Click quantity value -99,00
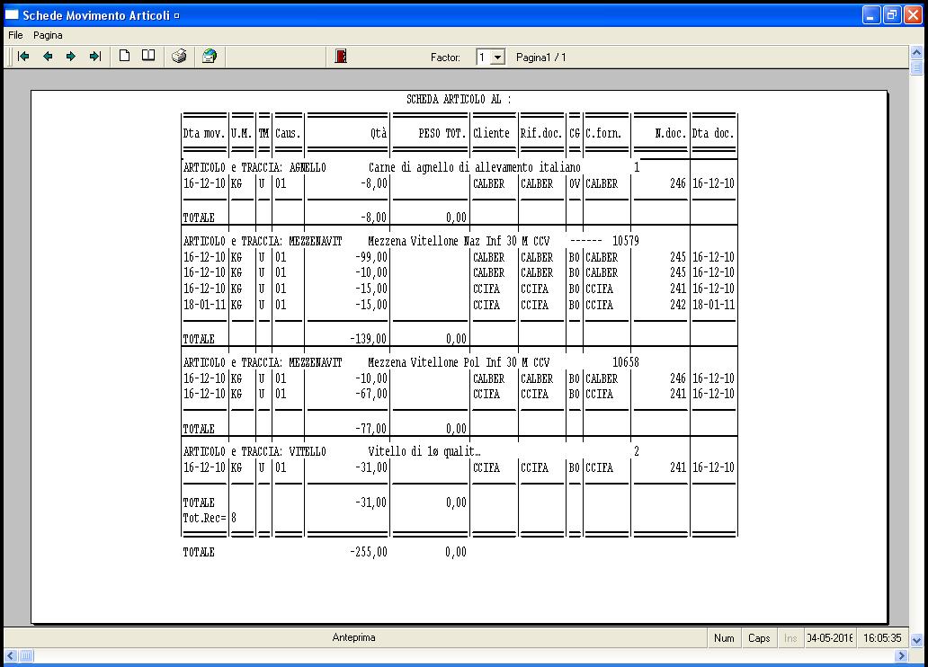The height and width of the screenshot is (667, 928). [x=371, y=257]
